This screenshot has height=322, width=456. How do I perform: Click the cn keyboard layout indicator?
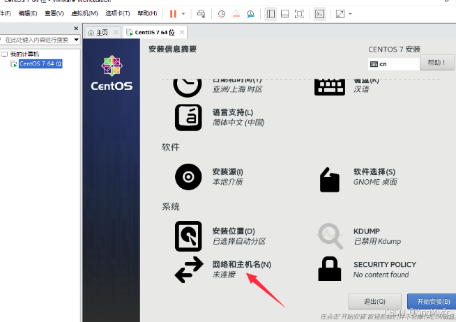(394, 64)
